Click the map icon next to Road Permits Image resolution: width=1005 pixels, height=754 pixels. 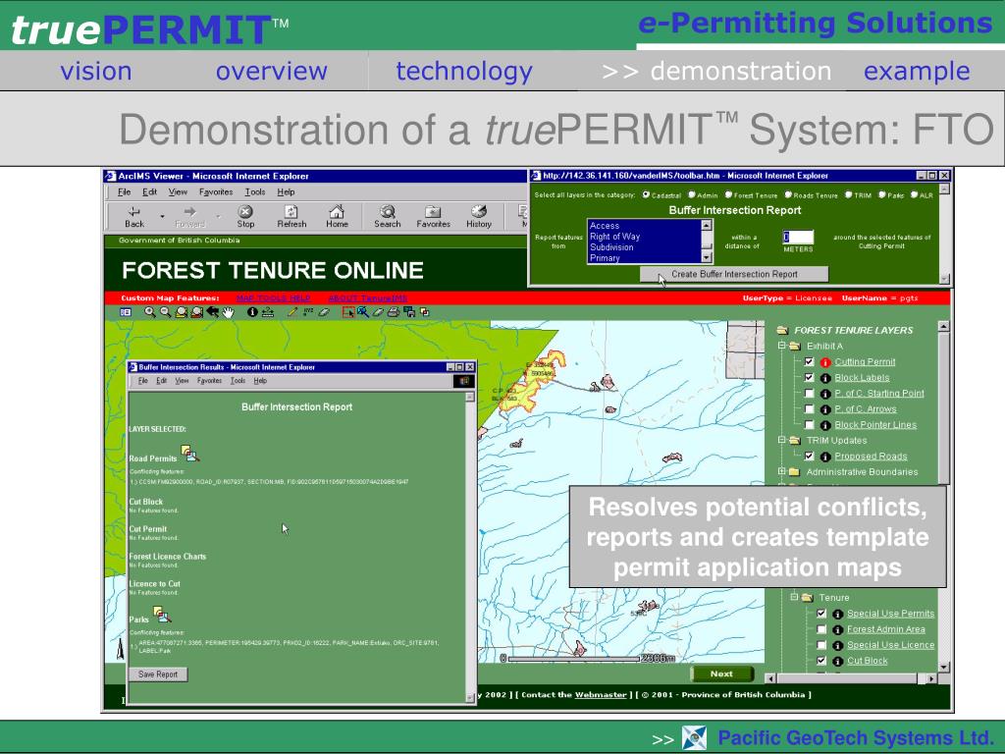(x=189, y=454)
